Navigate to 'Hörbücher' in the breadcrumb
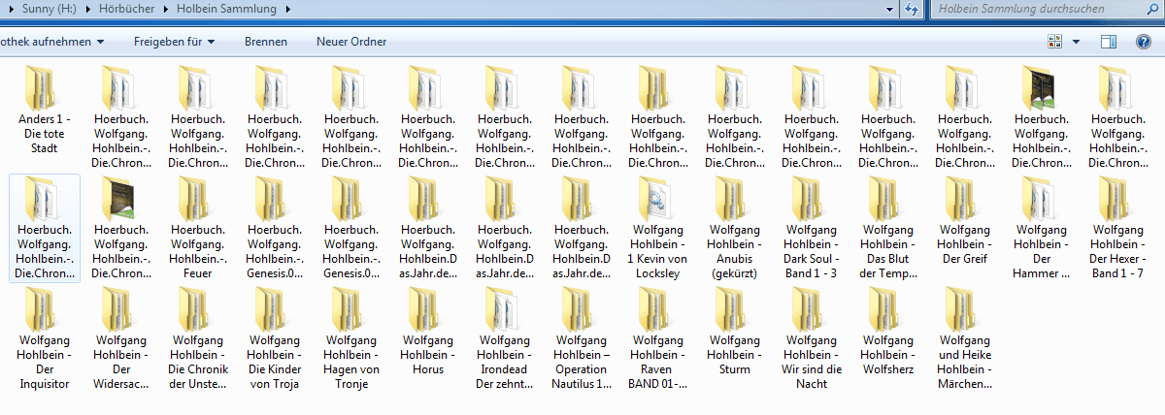Image resolution: width=1165 pixels, height=415 pixels. 129,9
